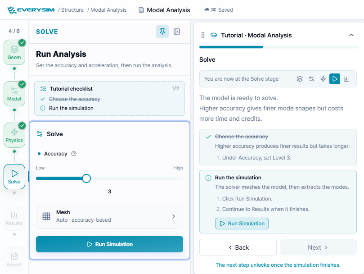The height and width of the screenshot is (274, 364).
Task: Click the EverySim logo
Action: 31,10
